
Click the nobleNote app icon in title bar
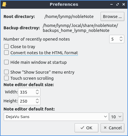(x=4, y=4)
